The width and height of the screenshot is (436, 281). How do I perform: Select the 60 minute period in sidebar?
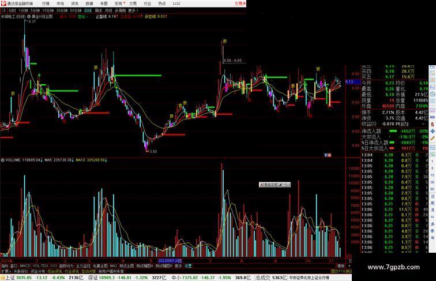click(x=433, y=189)
